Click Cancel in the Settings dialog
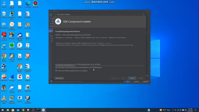Image resolution: width=199 pixels, height=112 pixels. pos(136,82)
